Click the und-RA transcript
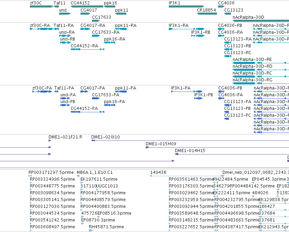 65,36
